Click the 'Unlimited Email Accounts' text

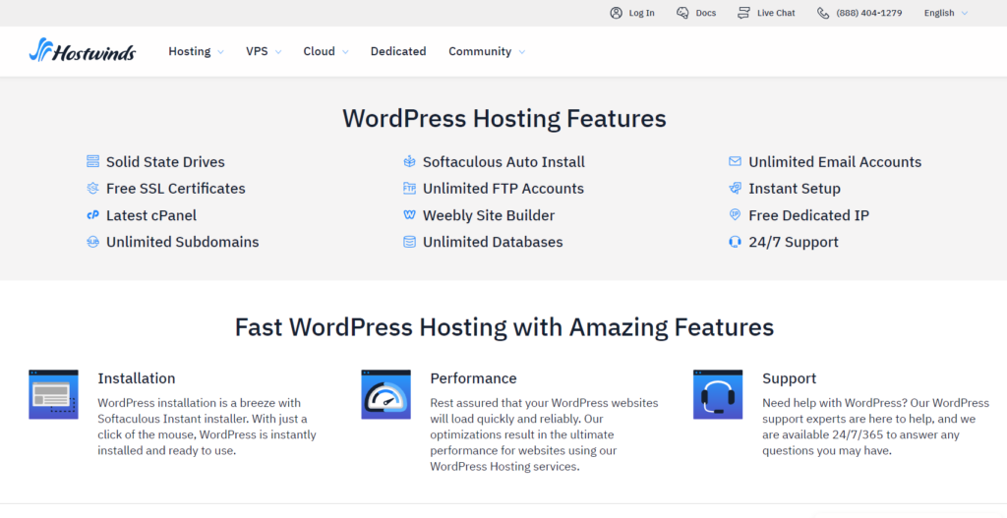pos(835,162)
